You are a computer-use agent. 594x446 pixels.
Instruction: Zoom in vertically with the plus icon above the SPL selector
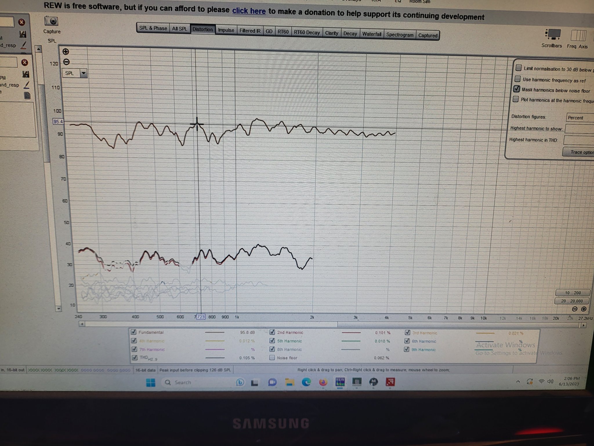point(66,52)
